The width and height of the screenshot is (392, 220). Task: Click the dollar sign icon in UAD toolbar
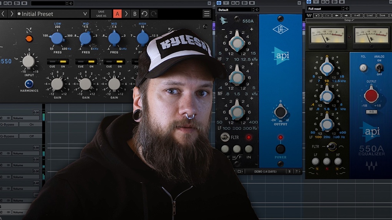289,171
